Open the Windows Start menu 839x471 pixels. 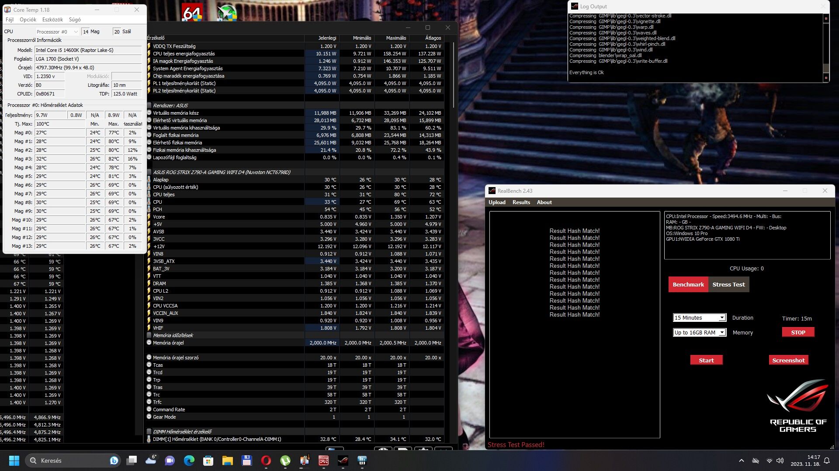(14, 461)
